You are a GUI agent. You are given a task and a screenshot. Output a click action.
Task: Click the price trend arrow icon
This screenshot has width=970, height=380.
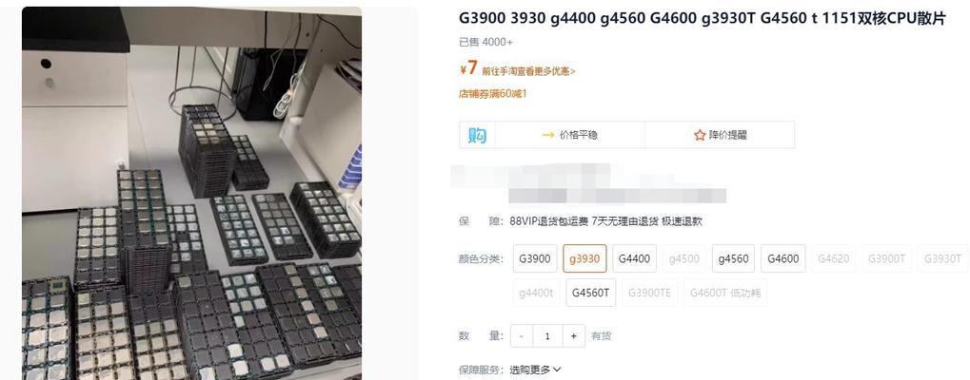coord(548,135)
